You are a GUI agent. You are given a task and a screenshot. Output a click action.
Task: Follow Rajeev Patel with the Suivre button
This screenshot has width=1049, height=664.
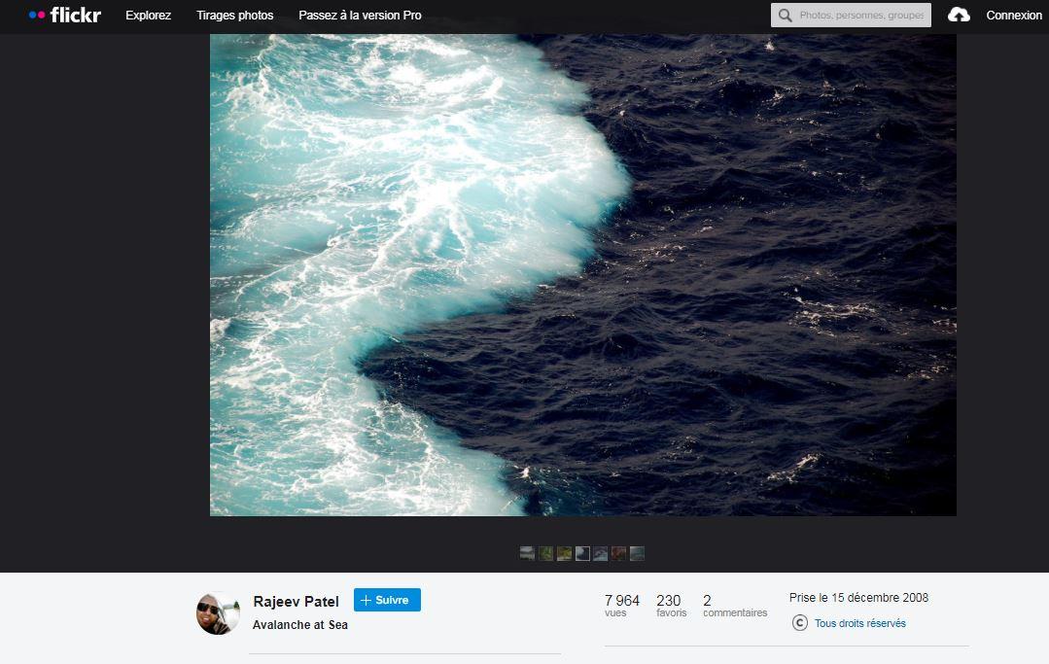(x=387, y=600)
